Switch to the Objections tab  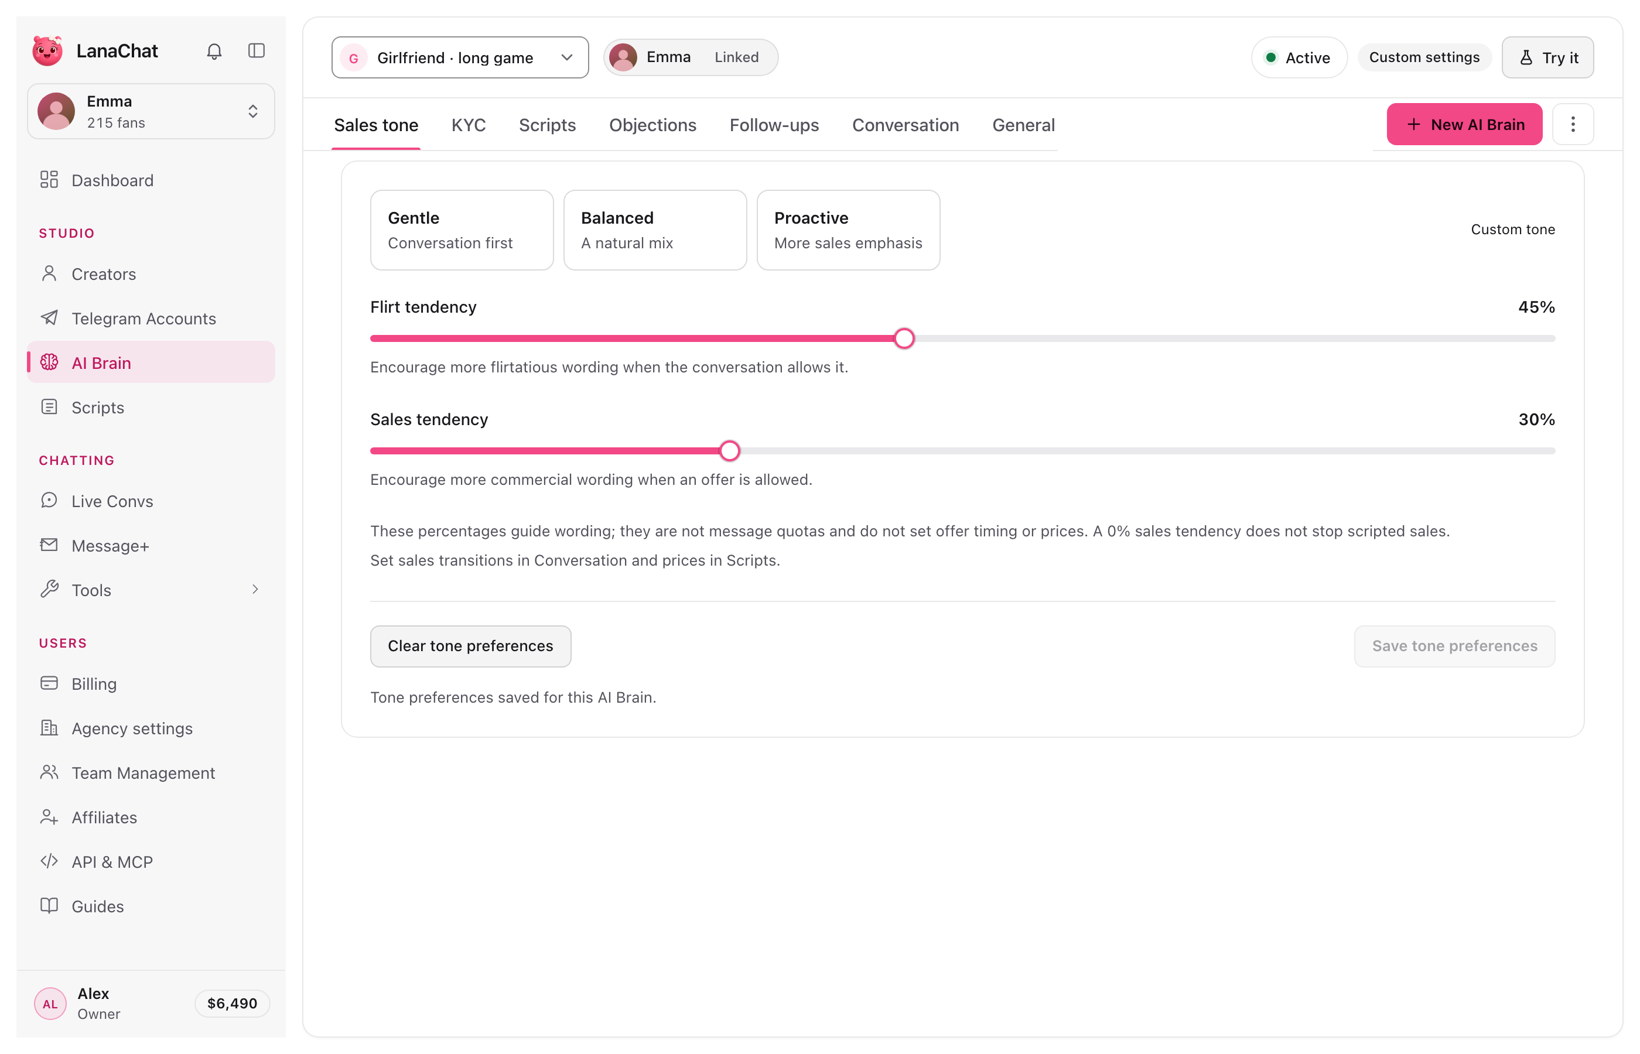[652, 125]
